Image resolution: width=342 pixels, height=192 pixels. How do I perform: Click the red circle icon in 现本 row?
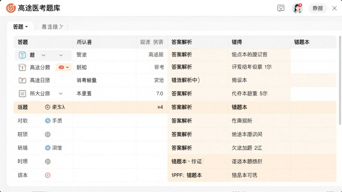pos(47,175)
